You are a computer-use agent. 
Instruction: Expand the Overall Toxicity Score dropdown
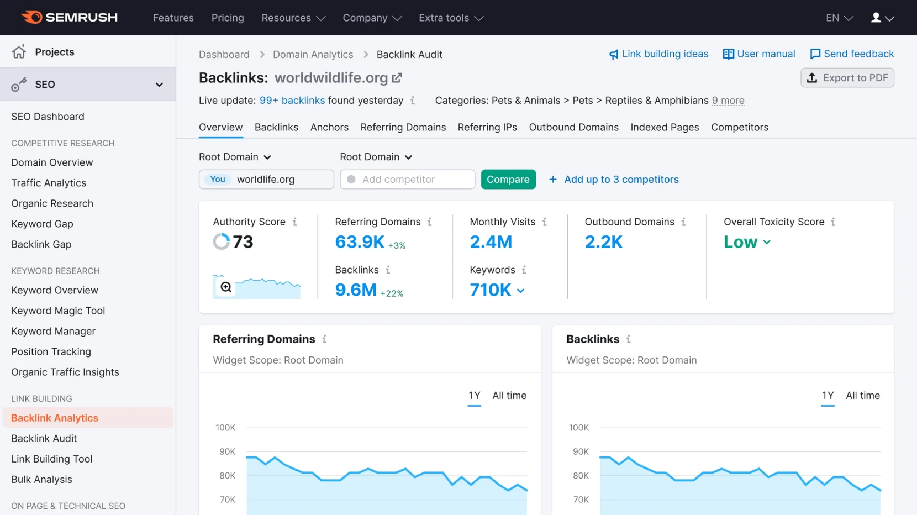tap(766, 242)
